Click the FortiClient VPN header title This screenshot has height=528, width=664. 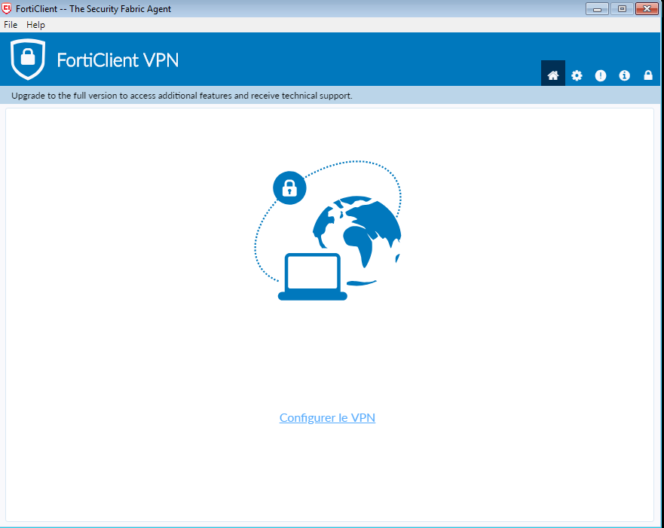point(118,60)
